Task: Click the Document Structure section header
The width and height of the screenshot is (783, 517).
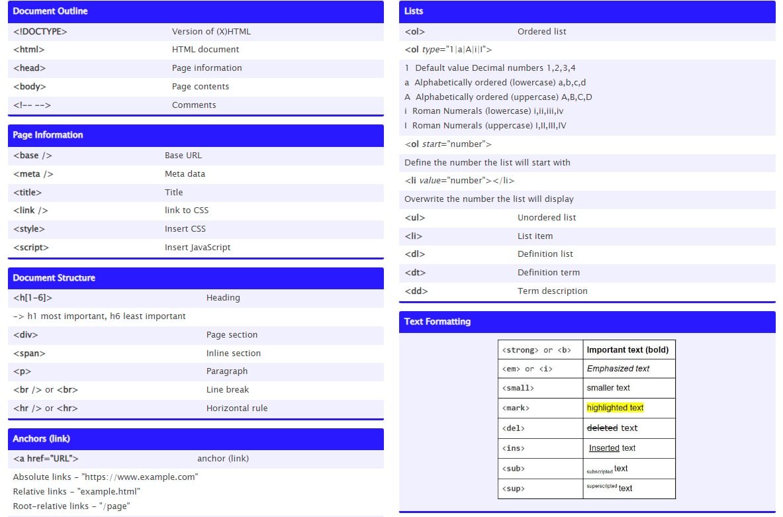Action: tap(196, 278)
